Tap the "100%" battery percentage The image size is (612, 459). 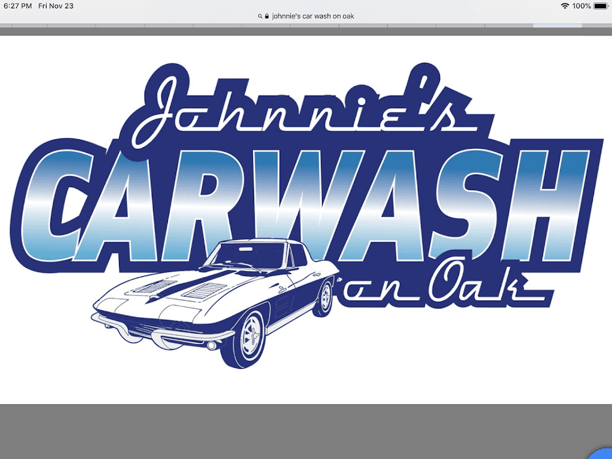click(581, 6)
